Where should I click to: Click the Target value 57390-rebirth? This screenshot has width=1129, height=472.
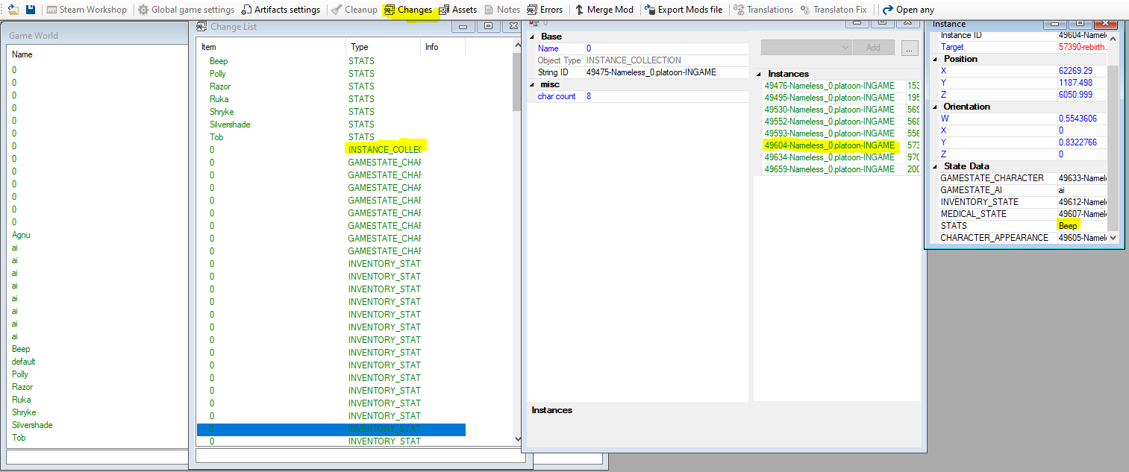coord(1082,47)
